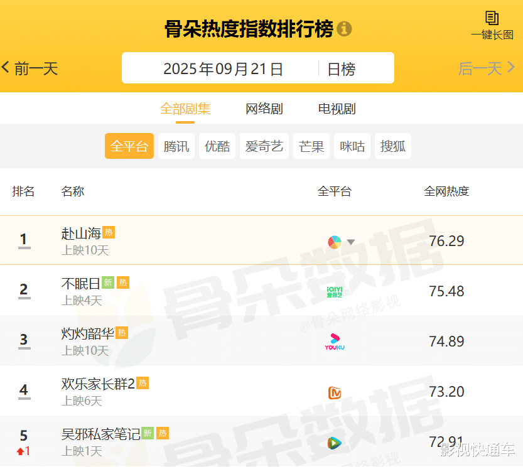
Task: Click the 热 badge next to 欢乐家长群2
Action: coord(143,383)
